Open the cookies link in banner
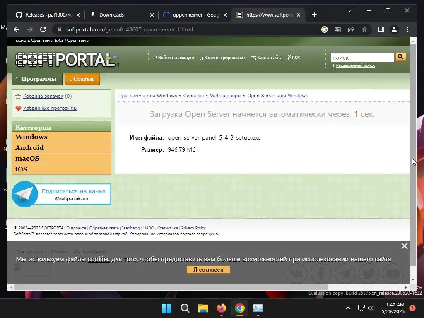 pyautogui.click(x=99, y=259)
